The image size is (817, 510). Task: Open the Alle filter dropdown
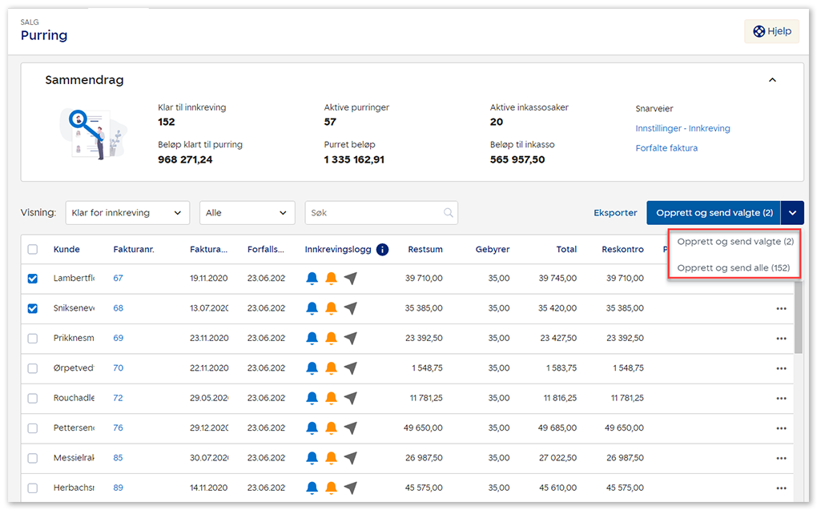coord(247,213)
